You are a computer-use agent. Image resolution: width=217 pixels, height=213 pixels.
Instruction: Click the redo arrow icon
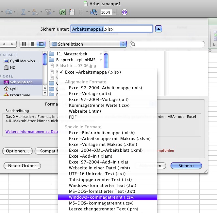click(x=9, y=12)
